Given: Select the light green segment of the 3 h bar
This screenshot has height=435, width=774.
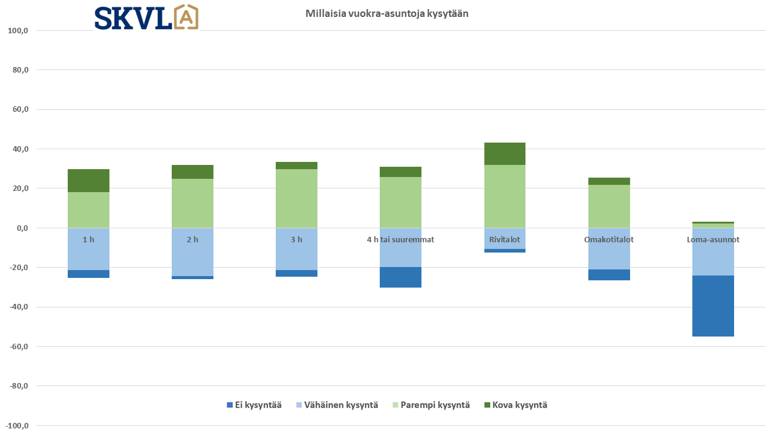Looking at the screenshot, I should click(296, 198).
